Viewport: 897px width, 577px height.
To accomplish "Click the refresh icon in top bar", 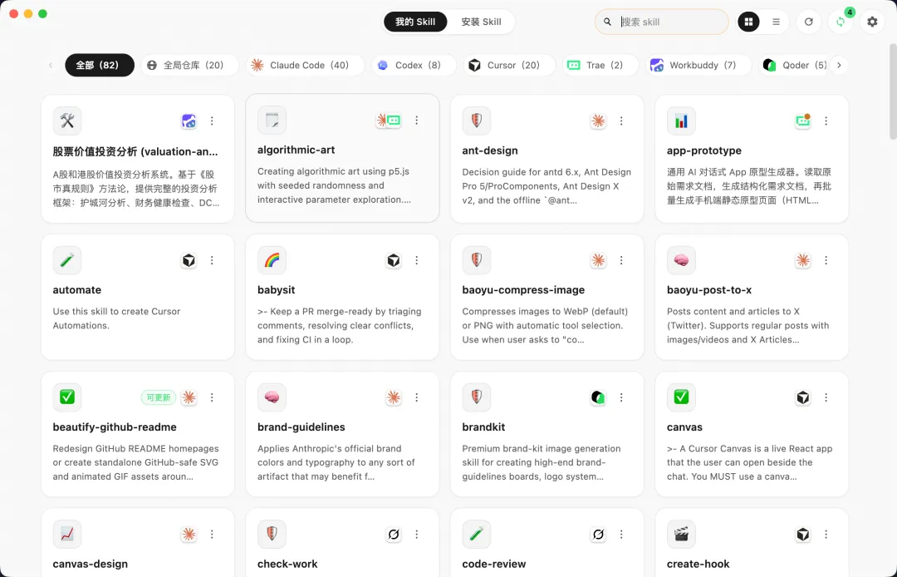I will pos(808,22).
